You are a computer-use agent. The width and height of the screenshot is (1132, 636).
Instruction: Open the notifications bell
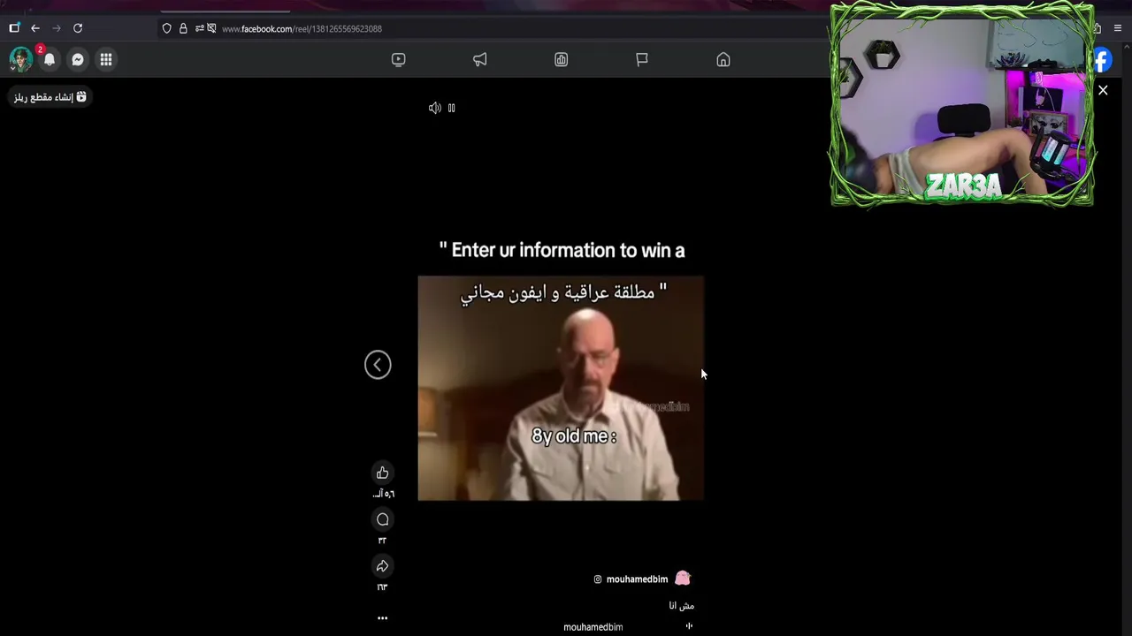click(x=50, y=59)
